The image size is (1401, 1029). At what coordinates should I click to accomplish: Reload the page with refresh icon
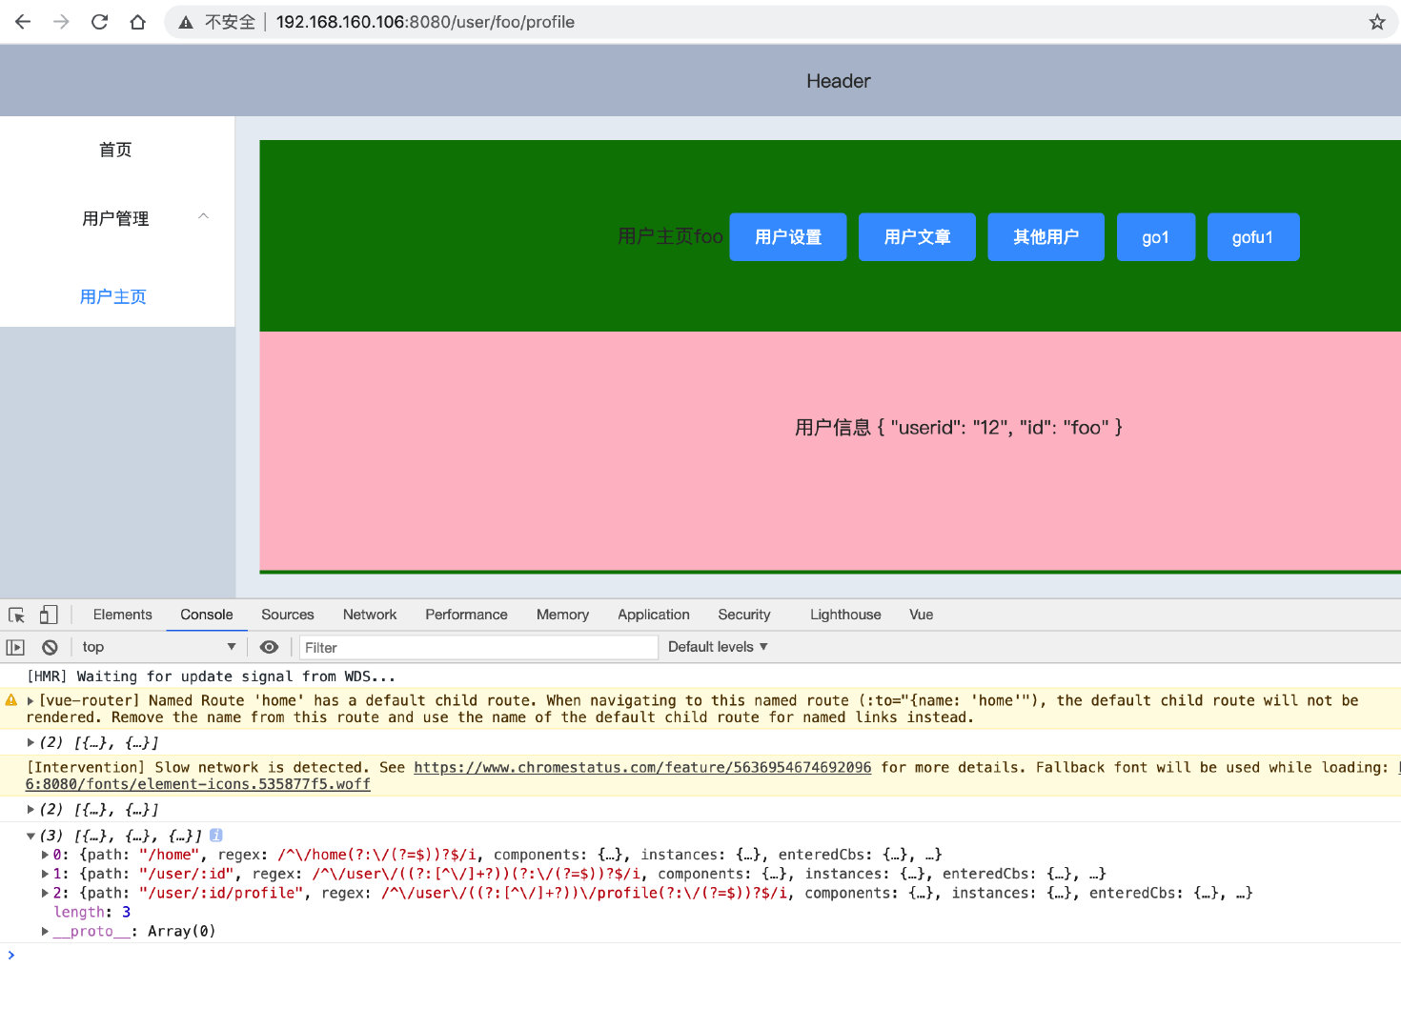(x=99, y=22)
